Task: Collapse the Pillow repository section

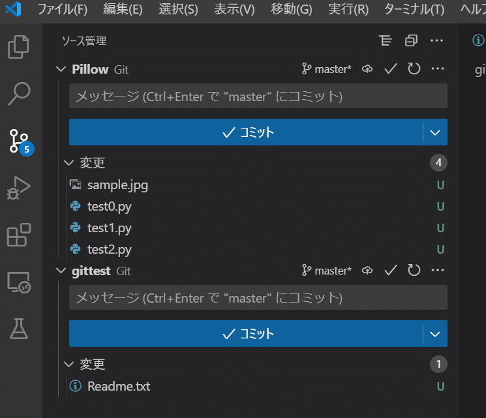Action: point(61,68)
